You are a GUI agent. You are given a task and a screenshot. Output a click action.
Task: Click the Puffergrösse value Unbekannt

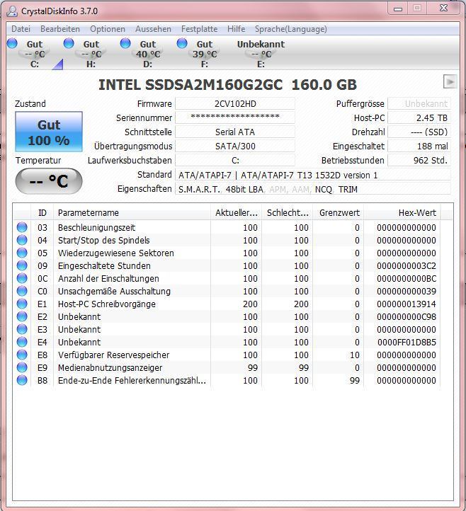[419, 103]
